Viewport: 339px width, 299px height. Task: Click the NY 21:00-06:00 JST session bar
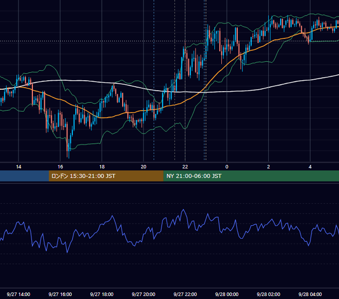[x=251, y=176]
